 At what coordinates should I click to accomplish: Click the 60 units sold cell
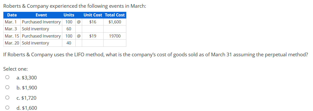pos(69,29)
